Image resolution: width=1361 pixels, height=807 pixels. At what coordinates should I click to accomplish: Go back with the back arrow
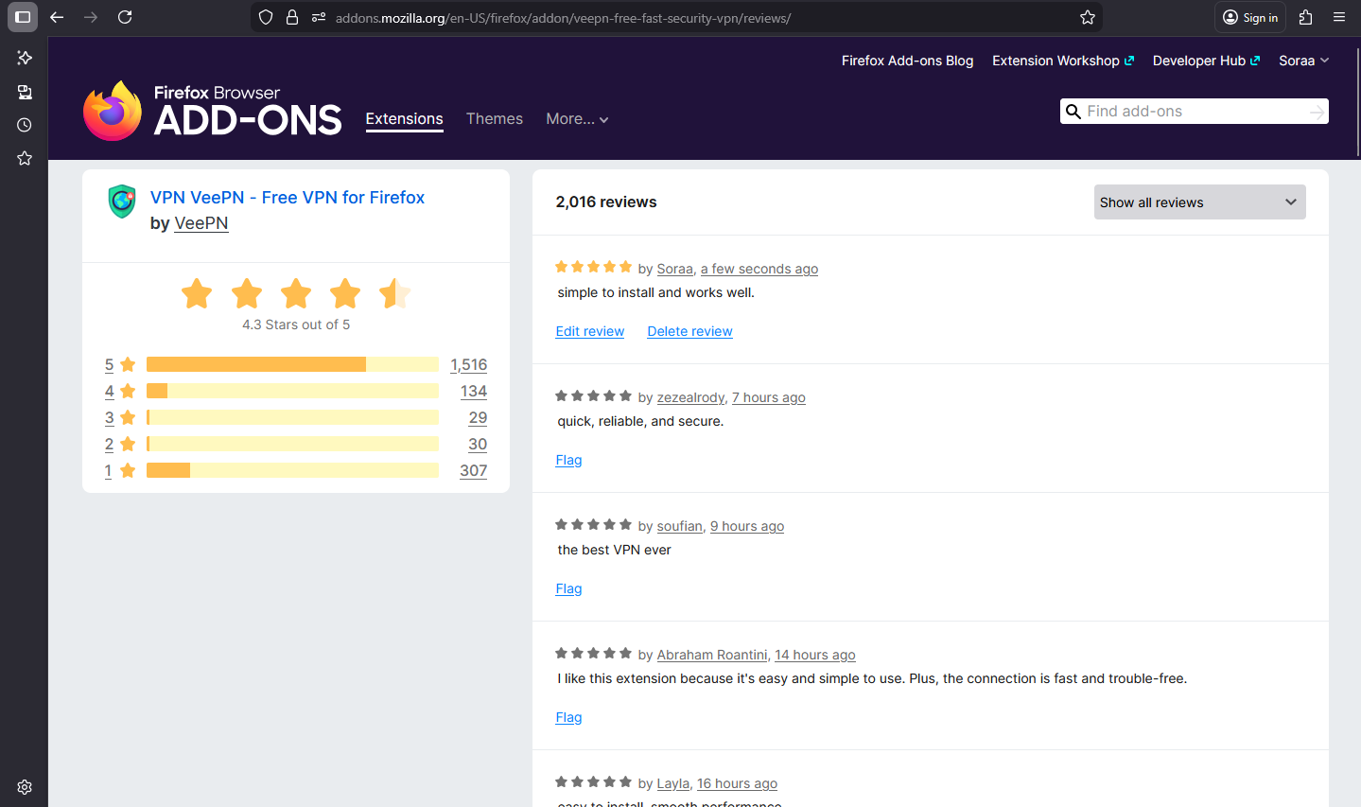57,17
